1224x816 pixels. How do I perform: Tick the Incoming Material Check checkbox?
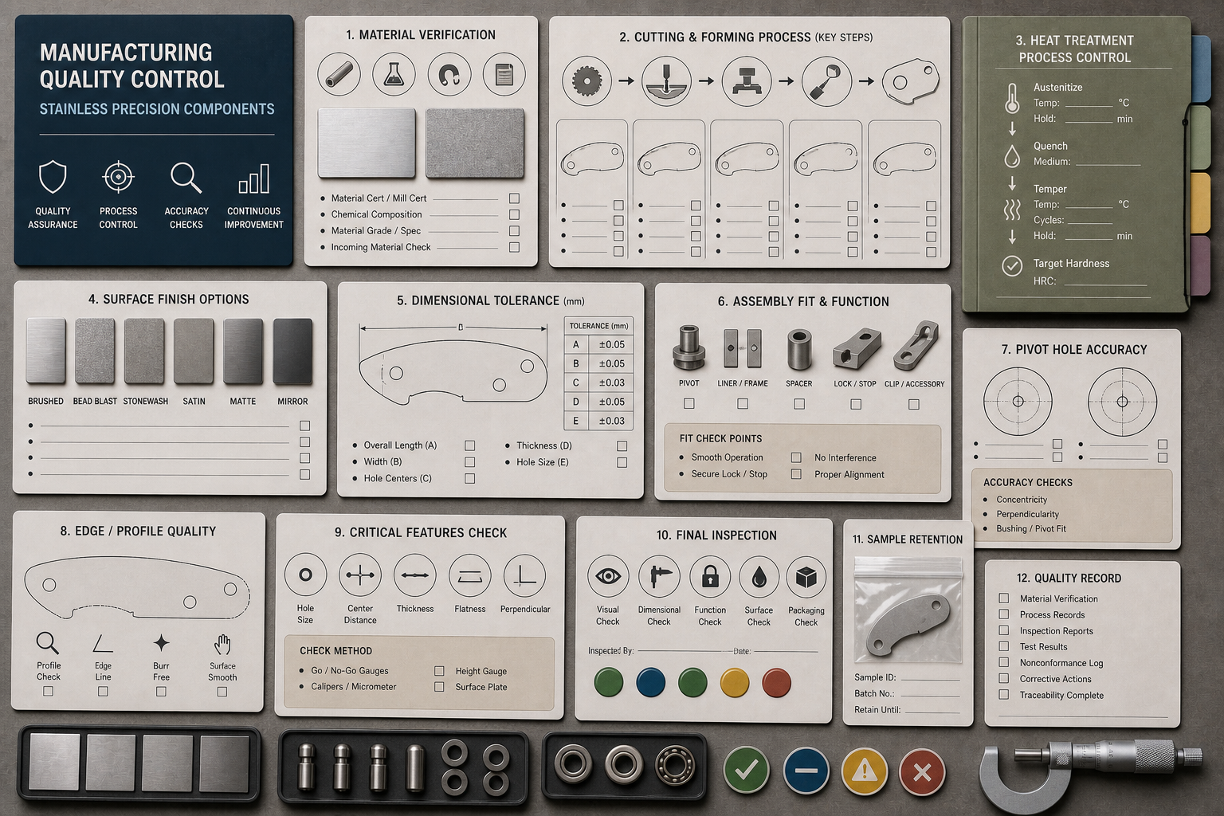coord(514,247)
